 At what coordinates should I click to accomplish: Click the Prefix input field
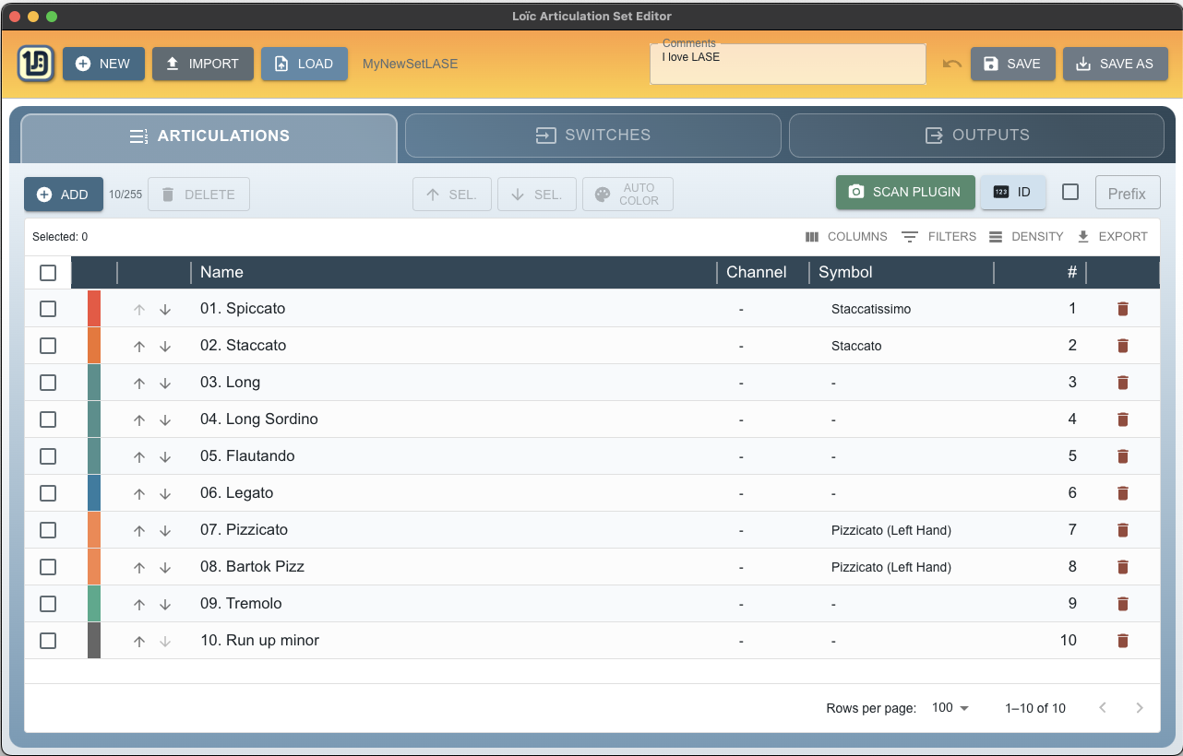click(x=1127, y=194)
